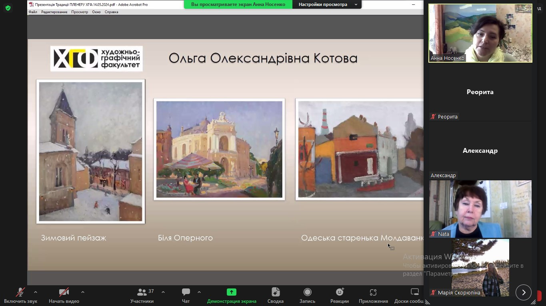Click the muted mic icon on Реорита's tile
Screen dimensions: 546x306
pyautogui.click(x=433, y=116)
